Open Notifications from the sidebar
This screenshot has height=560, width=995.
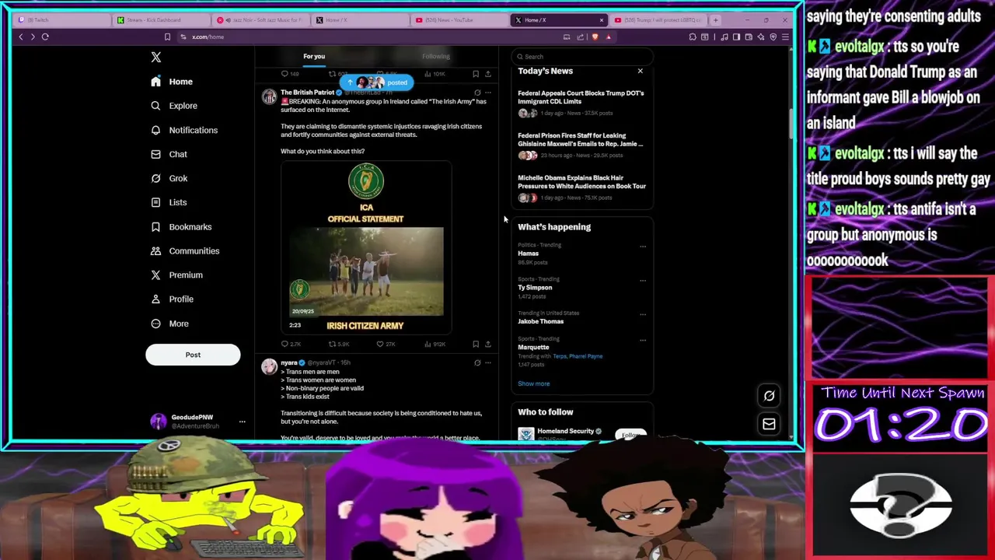pos(184,130)
